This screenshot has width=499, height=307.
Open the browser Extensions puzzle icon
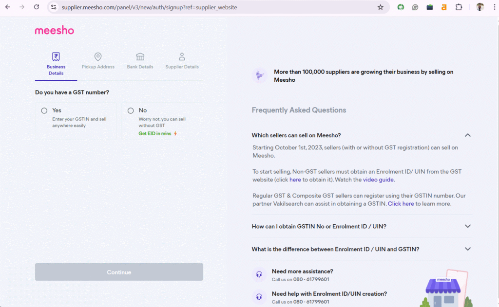click(x=459, y=7)
